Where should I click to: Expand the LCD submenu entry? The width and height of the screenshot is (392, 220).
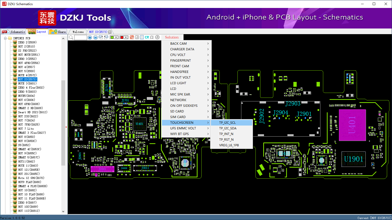[186, 89]
